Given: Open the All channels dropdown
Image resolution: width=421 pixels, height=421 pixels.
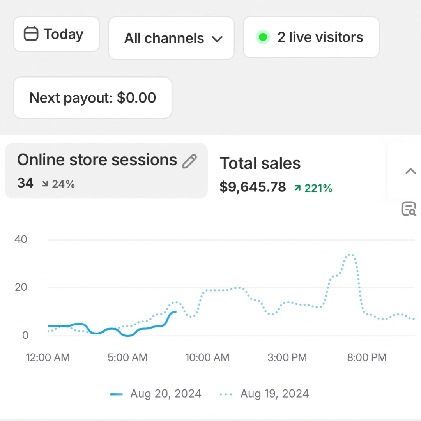Looking at the screenshot, I should tap(171, 38).
